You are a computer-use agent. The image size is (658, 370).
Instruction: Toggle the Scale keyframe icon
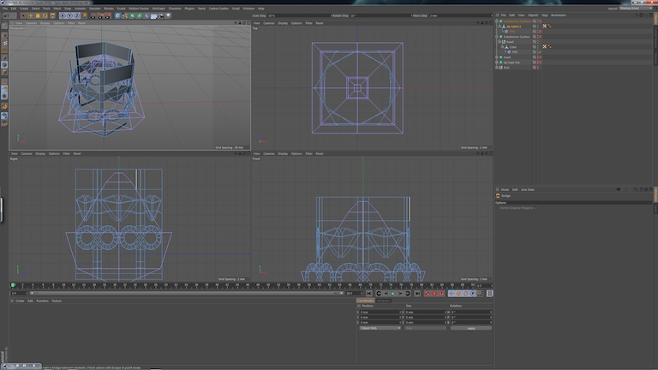point(458,294)
